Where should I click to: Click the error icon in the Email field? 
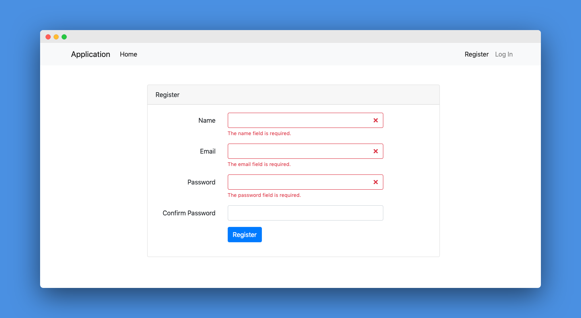click(376, 151)
